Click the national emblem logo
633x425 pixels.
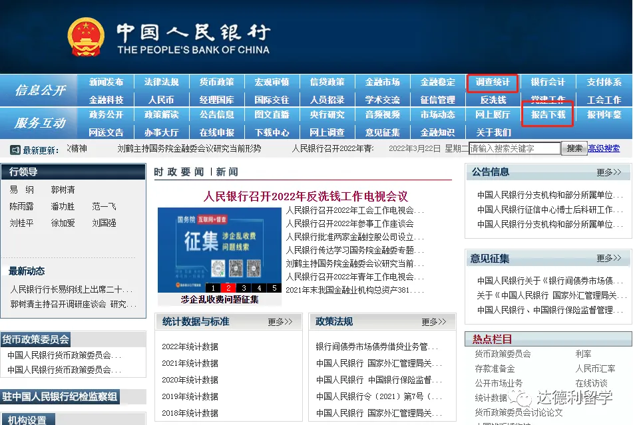[85, 37]
